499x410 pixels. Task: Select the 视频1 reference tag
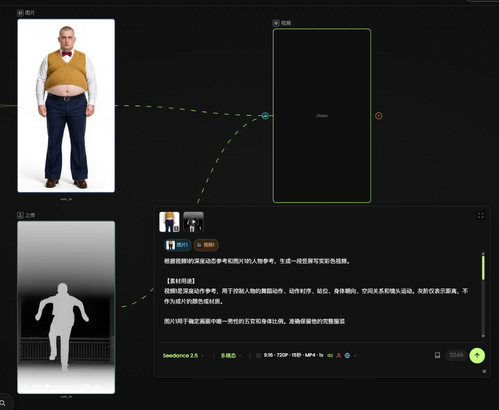(x=206, y=245)
